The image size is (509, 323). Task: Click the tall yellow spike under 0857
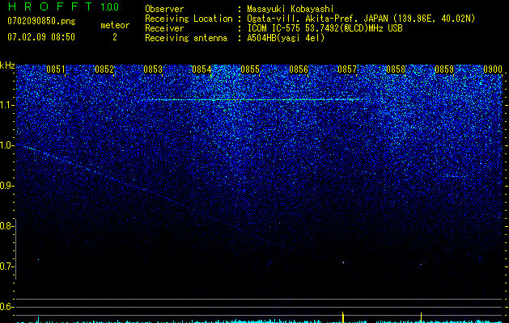pyautogui.click(x=343, y=317)
